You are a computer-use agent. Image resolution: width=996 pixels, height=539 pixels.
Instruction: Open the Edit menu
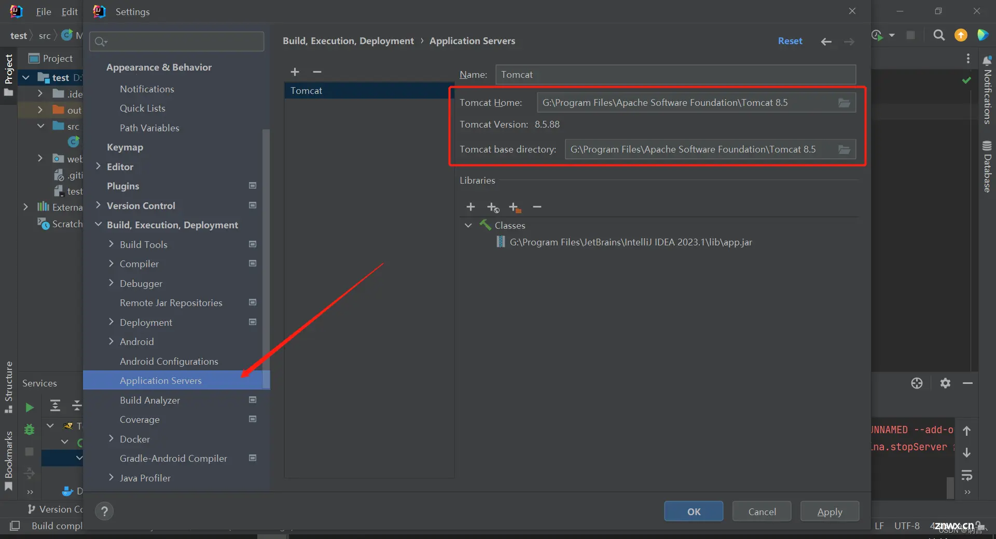70,11
